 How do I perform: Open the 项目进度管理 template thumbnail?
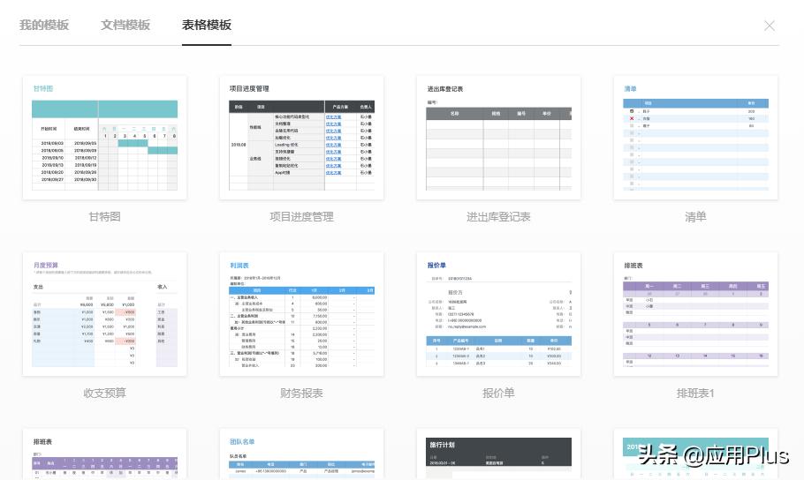click(301, 138)
